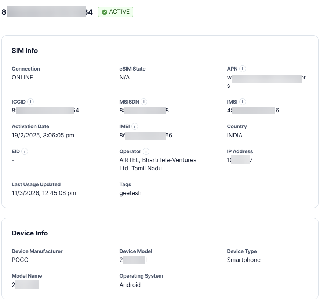Click the Smartphone device type value
The width and height of the screenshot is (320, 299).
(244, 260)
